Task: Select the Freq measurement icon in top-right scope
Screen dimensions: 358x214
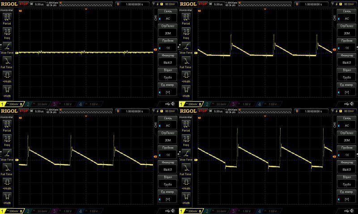Action: click(x=187, y=32)
